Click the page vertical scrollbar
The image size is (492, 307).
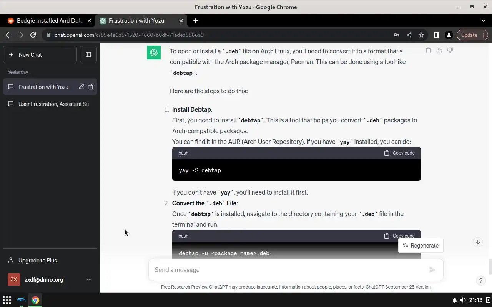point(490,267)
